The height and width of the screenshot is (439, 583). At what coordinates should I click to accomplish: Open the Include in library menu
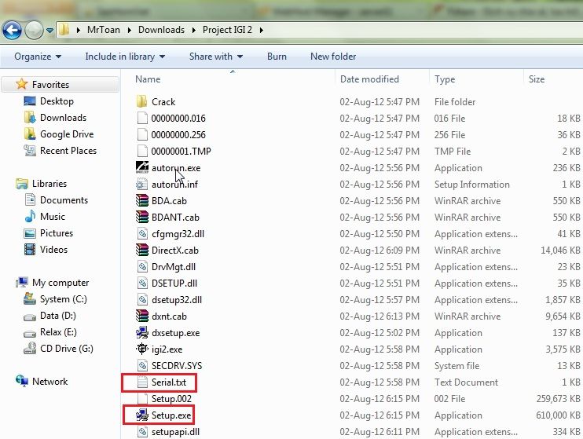point(125,57)
